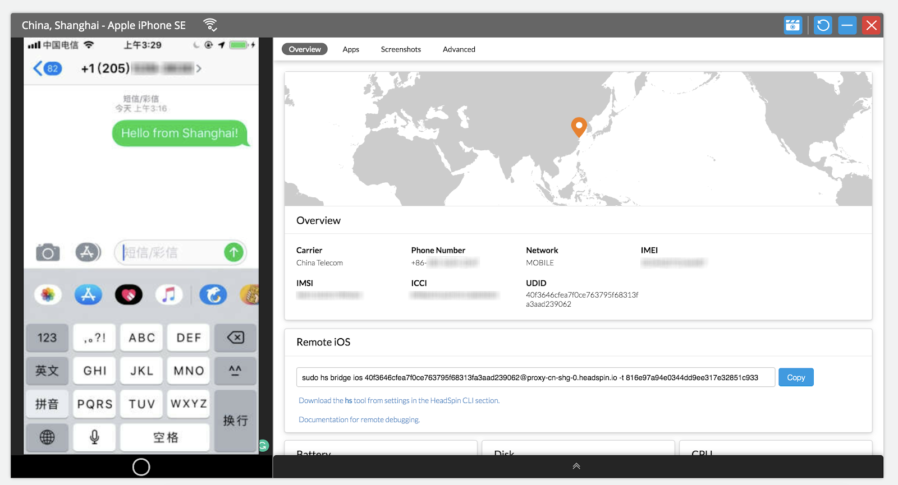Screen dimensions: 898x485
Task: Tap the backspace delete key
Action: point(235,338)
